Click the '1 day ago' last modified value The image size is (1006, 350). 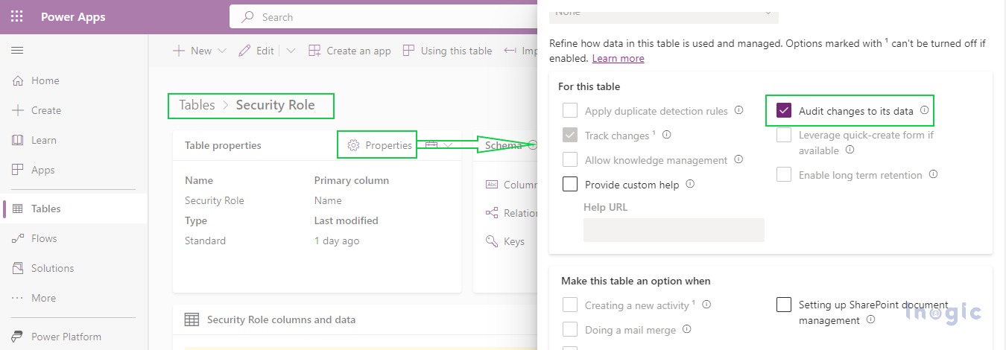coord(337,241)
